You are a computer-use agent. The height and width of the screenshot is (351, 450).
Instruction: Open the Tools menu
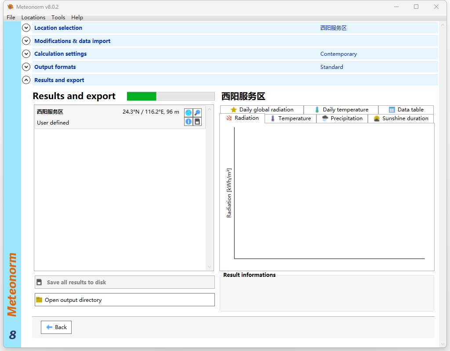pyautogui.click(x=58, y=17)
